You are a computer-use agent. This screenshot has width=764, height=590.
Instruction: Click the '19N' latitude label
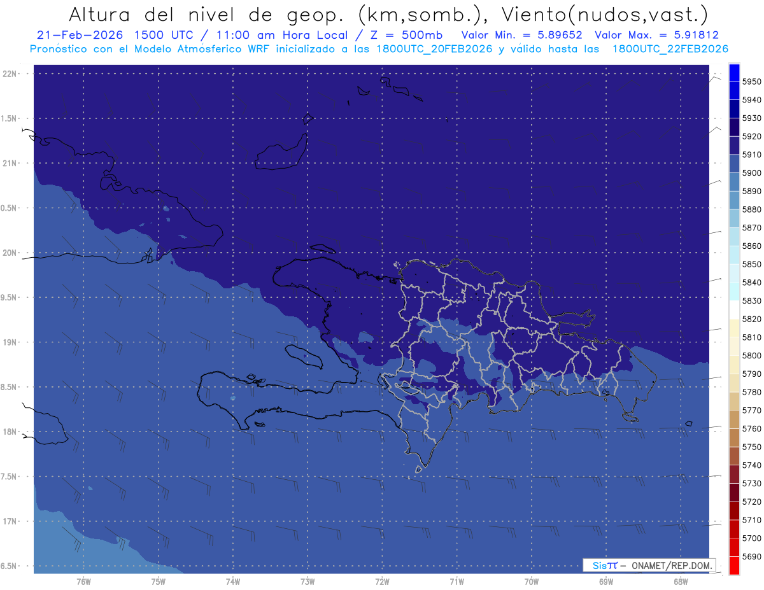point(10,342)
